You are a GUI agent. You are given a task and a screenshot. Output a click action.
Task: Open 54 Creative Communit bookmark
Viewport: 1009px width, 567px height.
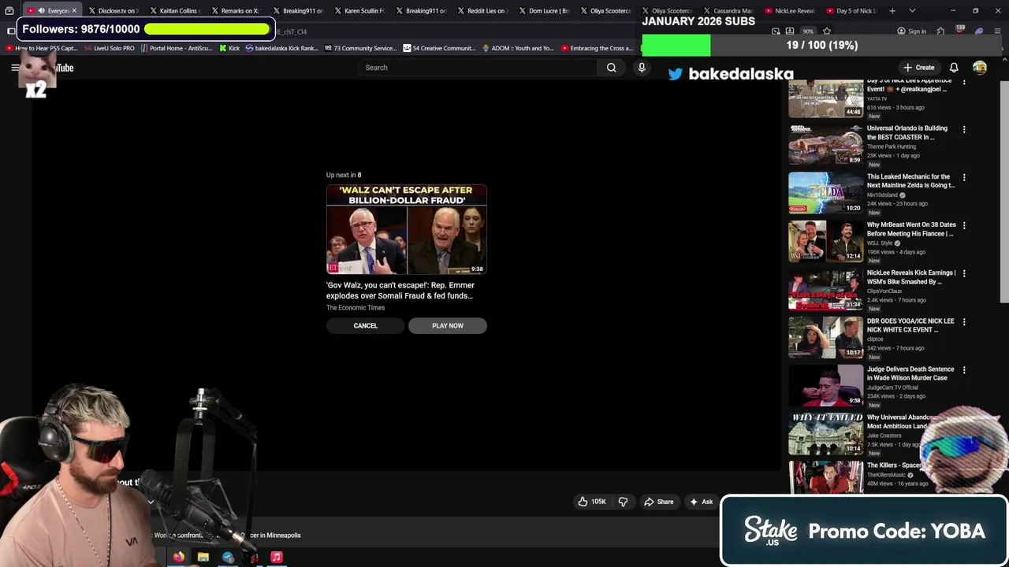click(x=439, y=48)
